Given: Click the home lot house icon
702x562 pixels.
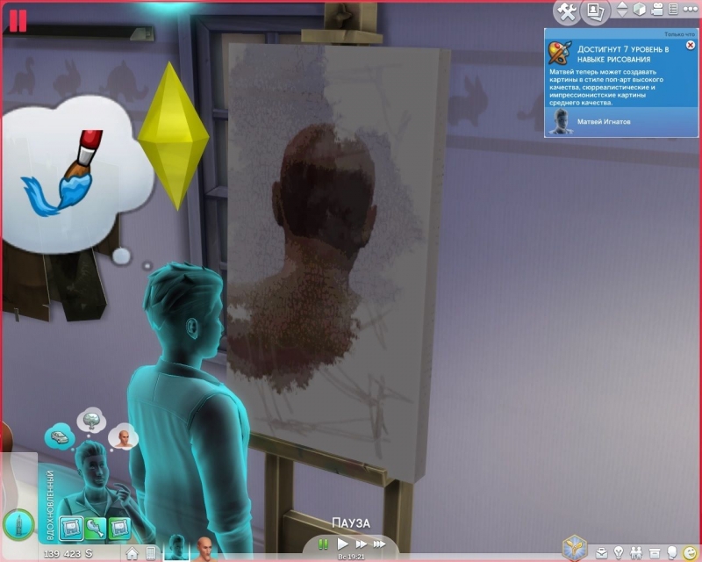Looking at the screenshot, I should click(133, 553).
